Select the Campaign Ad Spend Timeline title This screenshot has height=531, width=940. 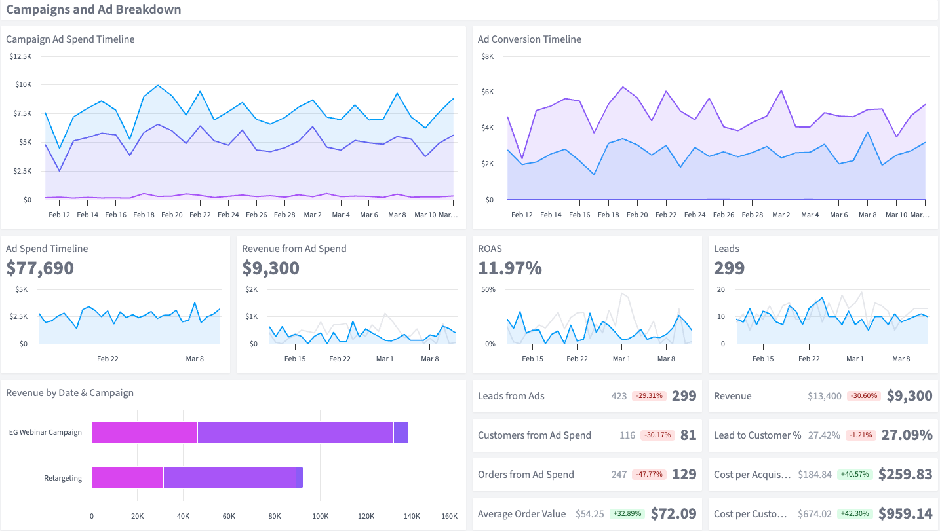(x=70, y=39)
